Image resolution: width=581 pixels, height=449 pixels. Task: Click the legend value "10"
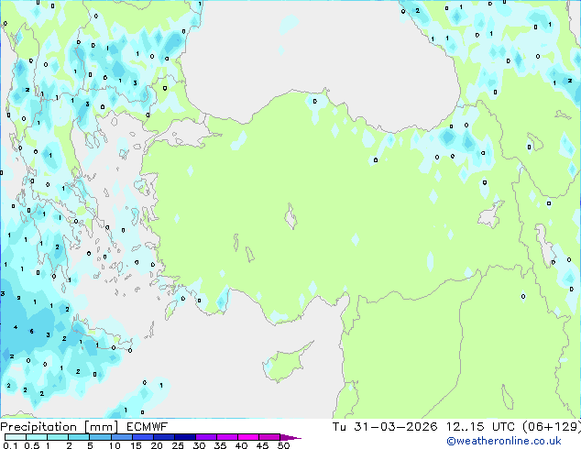(x=115, y=445)
